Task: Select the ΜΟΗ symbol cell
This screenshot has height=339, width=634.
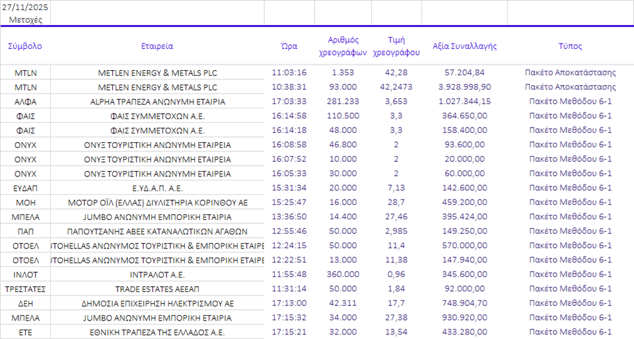Action: pyautogui.click(x=26, y=203)
